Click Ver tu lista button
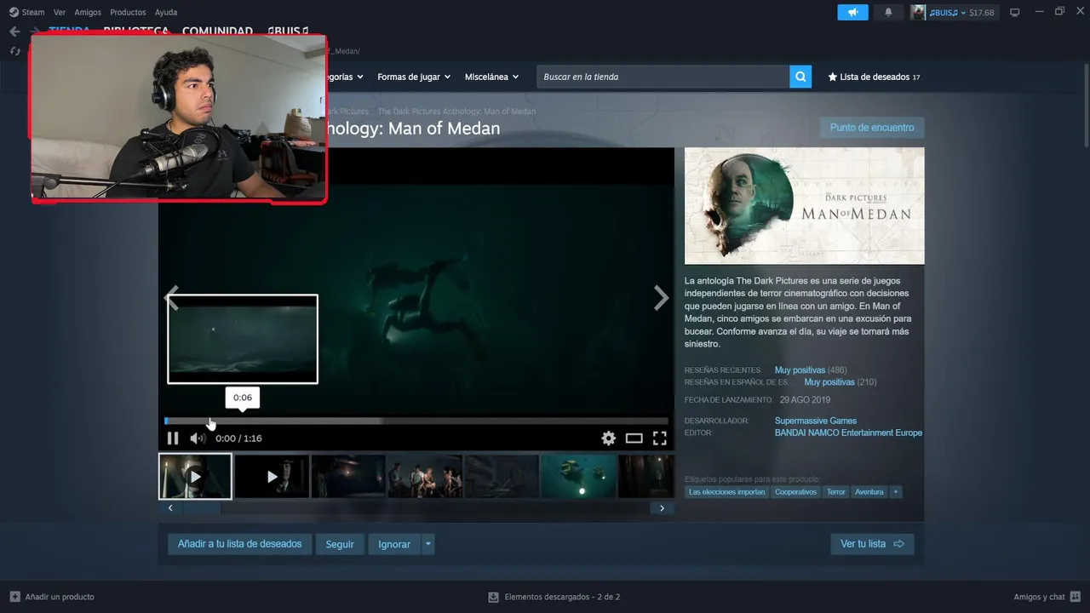The image size is (1090, 613). 872,544
